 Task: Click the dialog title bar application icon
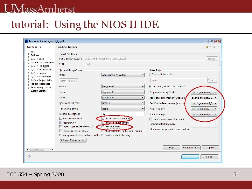pos(27,41)
